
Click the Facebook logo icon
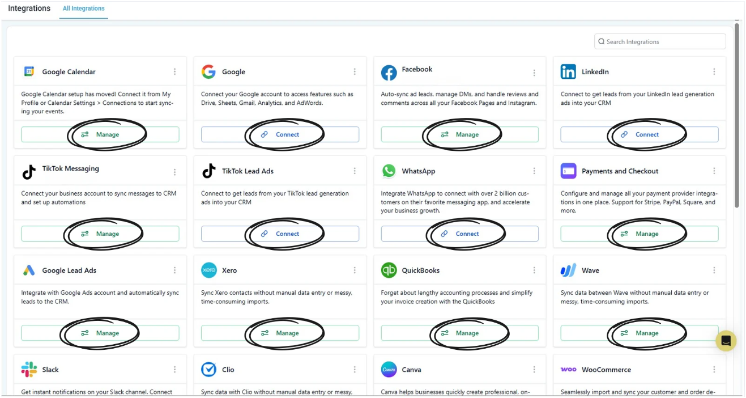click(x=389, y=73)
